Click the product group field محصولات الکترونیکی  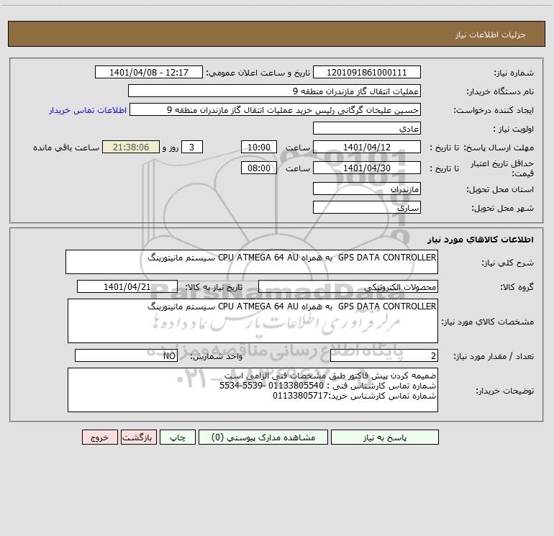348,286
